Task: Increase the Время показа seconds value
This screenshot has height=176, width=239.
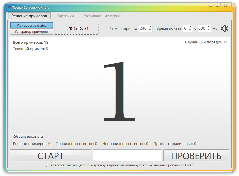Action: coord(190,27)
